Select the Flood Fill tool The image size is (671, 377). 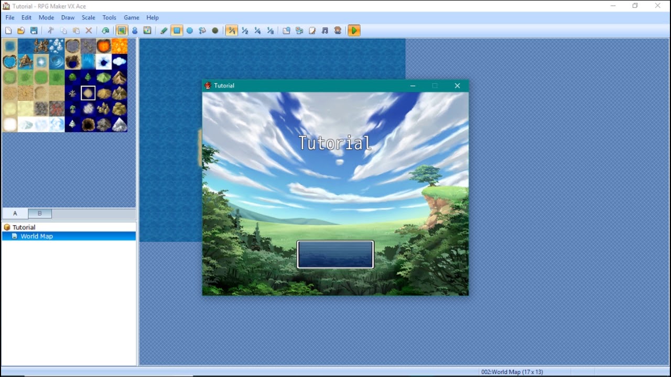[x=202, y=31]
